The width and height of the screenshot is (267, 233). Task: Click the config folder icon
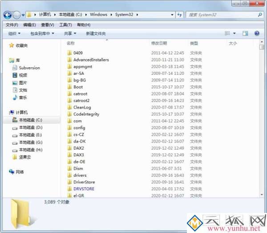(69, 128)
